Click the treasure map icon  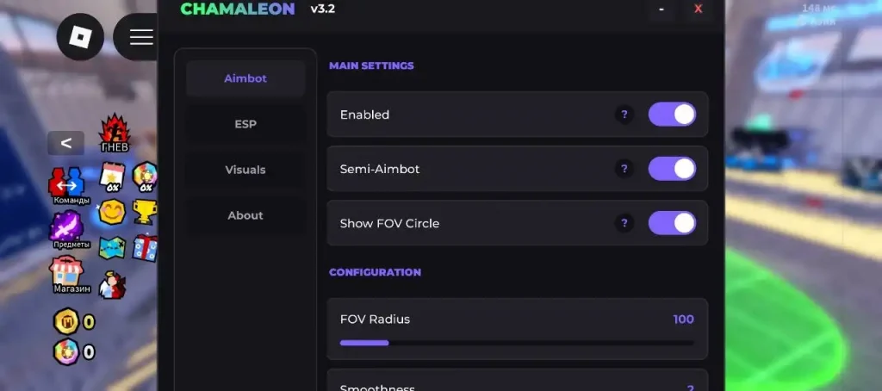(112, 247)
